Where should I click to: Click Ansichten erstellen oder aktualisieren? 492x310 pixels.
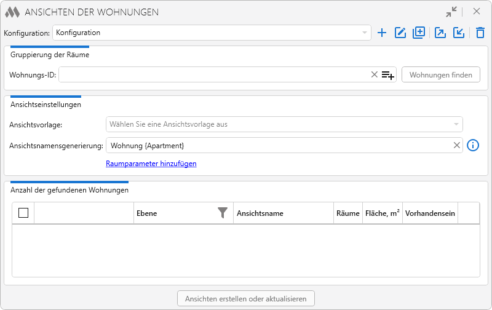(245, 298)
